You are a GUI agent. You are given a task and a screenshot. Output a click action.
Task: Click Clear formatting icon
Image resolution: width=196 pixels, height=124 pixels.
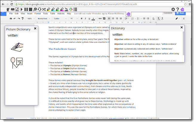153,18
